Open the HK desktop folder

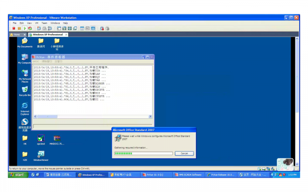point(25,140)
